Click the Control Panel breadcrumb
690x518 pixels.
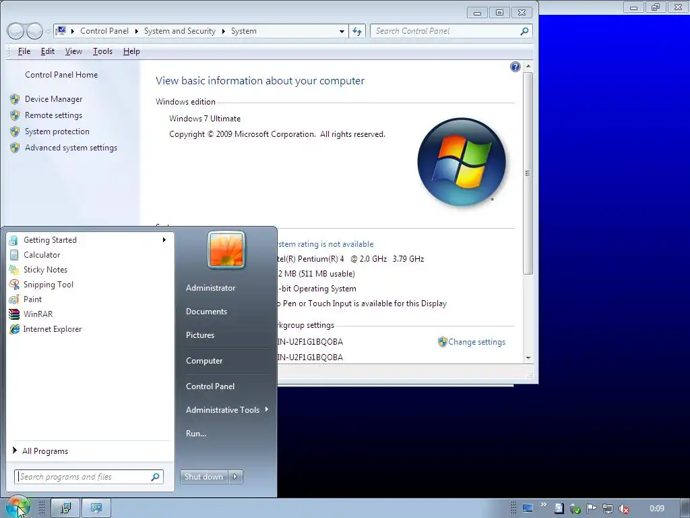104,31
